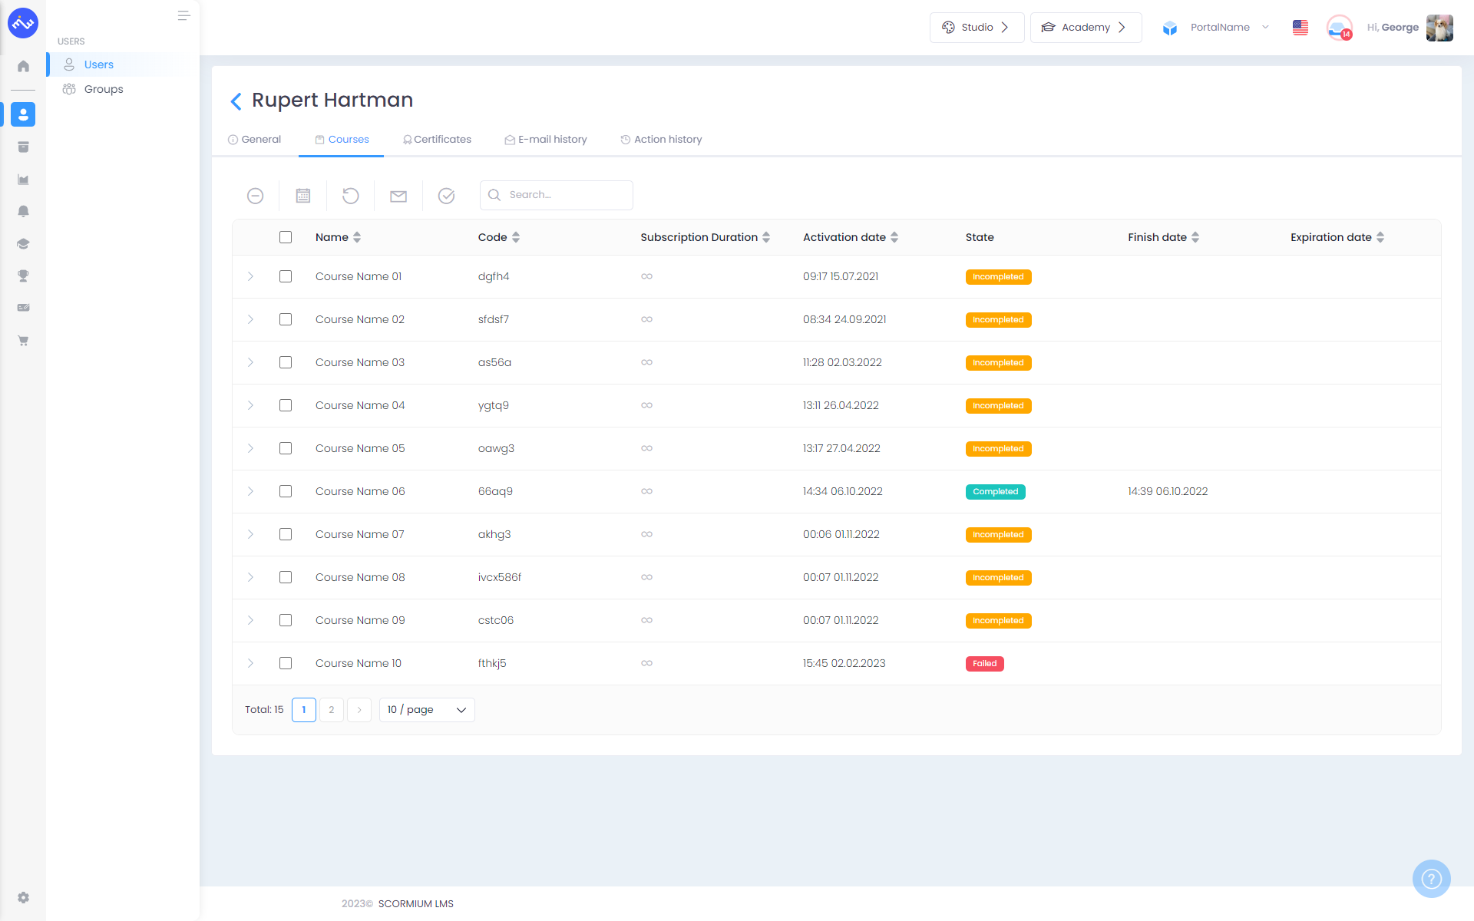The image size is (1474, 921).
Task: Open the 10 / page size dropdown
Action: [427, 710]
